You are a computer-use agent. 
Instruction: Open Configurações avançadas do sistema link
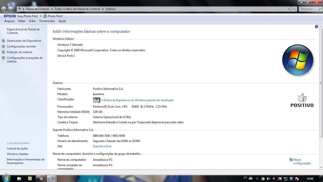25,60
